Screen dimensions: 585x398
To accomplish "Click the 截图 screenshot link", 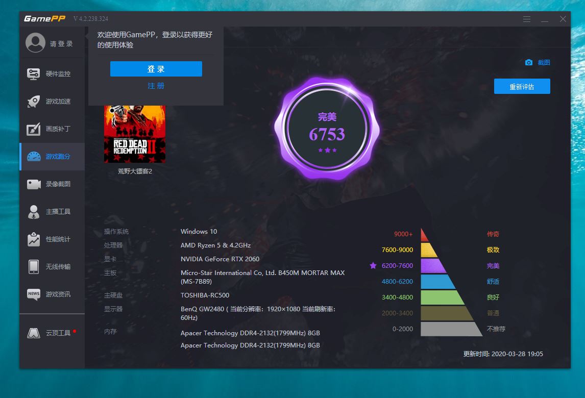I will pyautogui.click(x=544, y=62).
